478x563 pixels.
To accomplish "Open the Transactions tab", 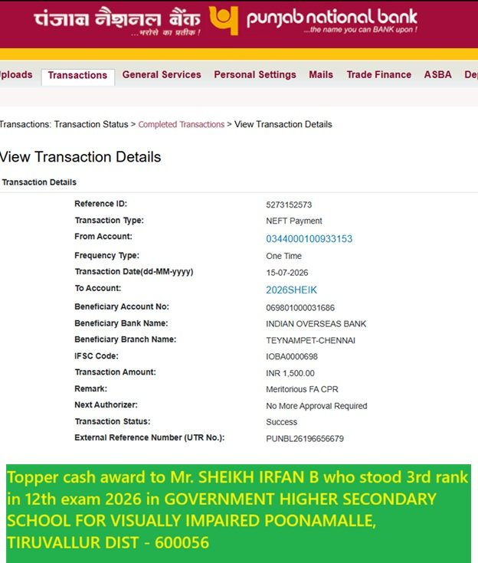I will (77, 75).
